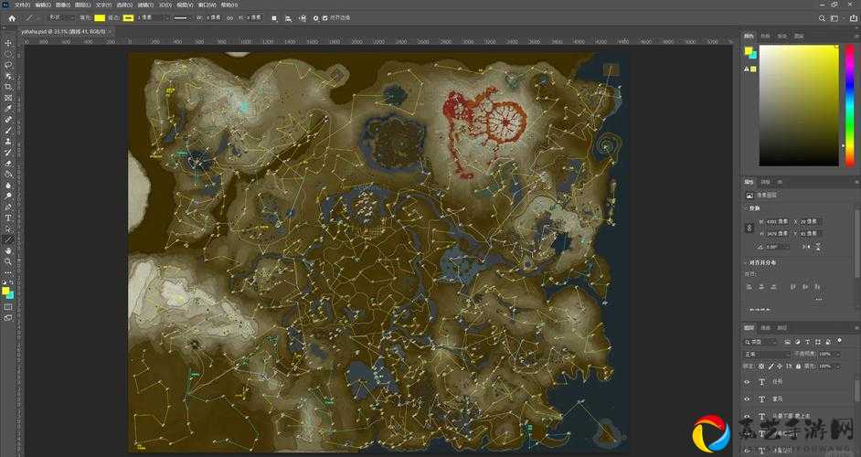Toggle align edges checkbox in options bar
This screenshot has height=457, width=861.
point(325,18)
